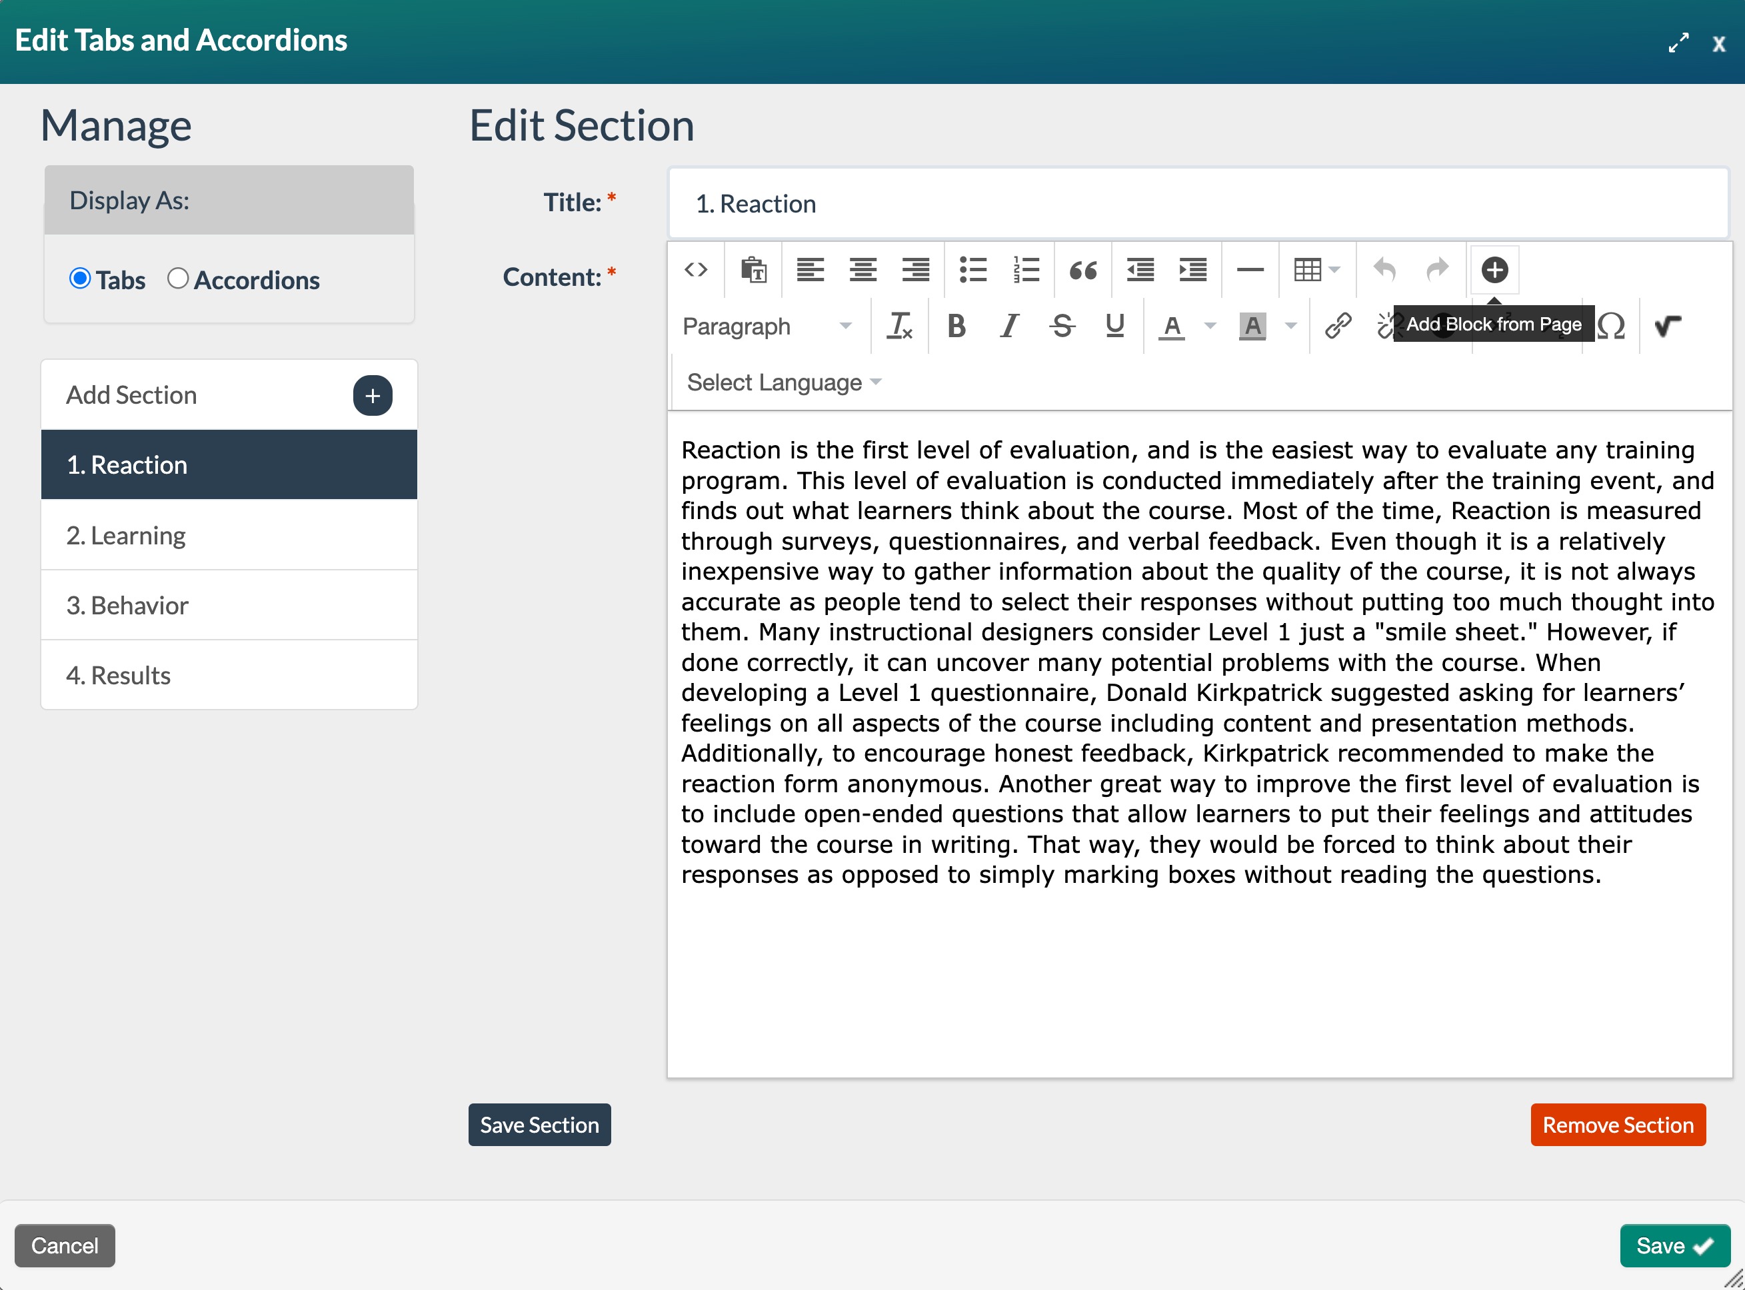Open the source code view icon
The image size is (1745, 1290).
pos(695,270)
